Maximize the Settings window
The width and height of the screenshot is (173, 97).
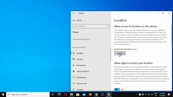click(163, 13)
